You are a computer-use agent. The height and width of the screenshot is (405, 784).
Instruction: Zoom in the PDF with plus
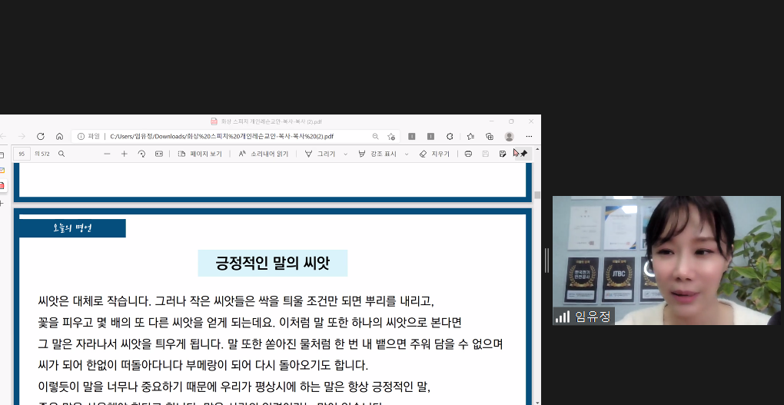[x=124, y=154]
